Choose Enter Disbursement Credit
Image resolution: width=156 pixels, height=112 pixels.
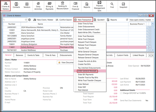(x=89, y=29)
